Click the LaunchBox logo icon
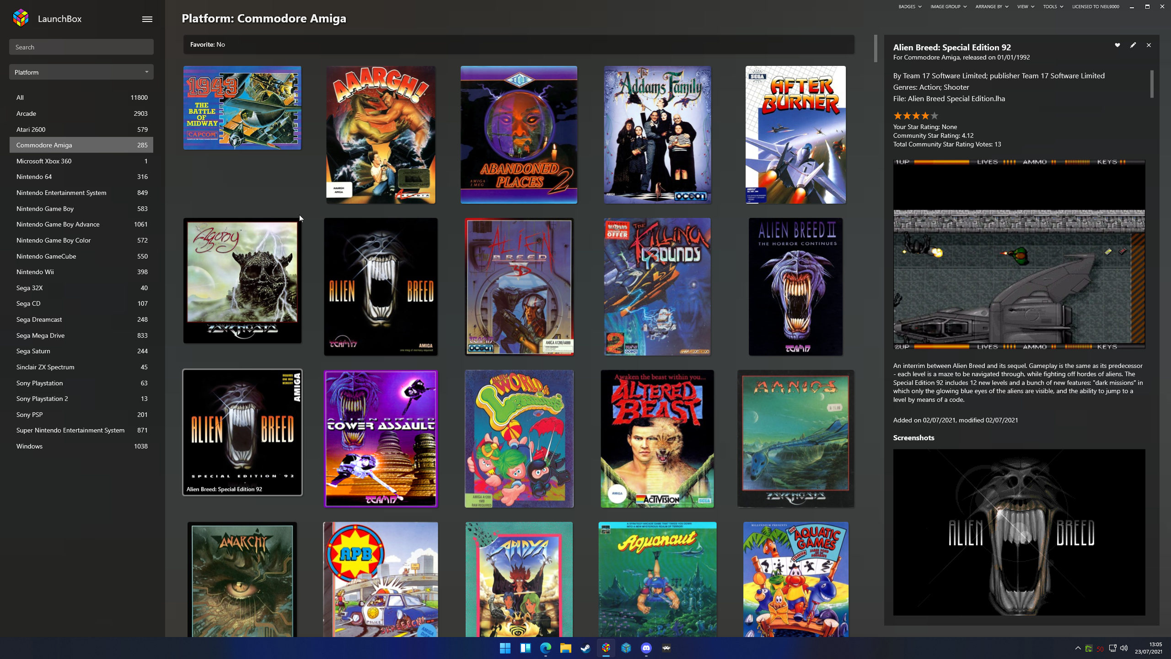The image size is (1171, 659). pyautogui.click(x=21, y=18)
